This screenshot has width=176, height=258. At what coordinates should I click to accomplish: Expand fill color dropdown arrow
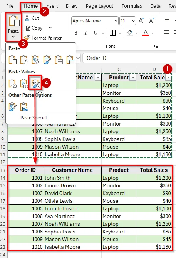tap(137, 33)
